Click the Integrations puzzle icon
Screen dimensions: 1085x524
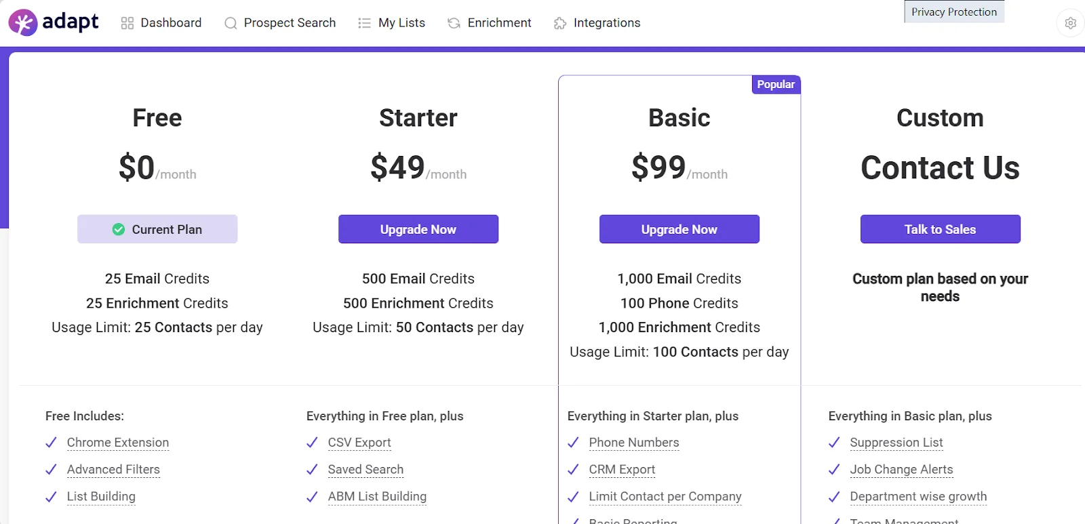(559, 23)
